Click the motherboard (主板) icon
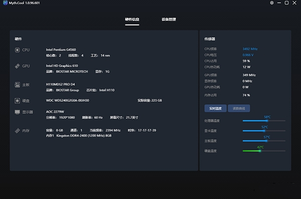 tap(17, 85)
